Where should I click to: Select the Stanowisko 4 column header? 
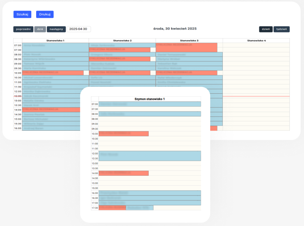point(256,41)
